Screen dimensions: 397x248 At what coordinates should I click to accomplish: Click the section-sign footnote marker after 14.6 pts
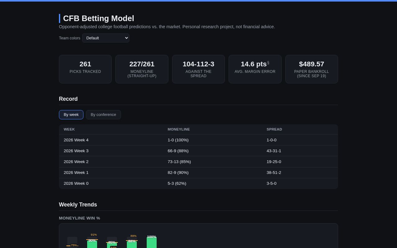(268, 63)
